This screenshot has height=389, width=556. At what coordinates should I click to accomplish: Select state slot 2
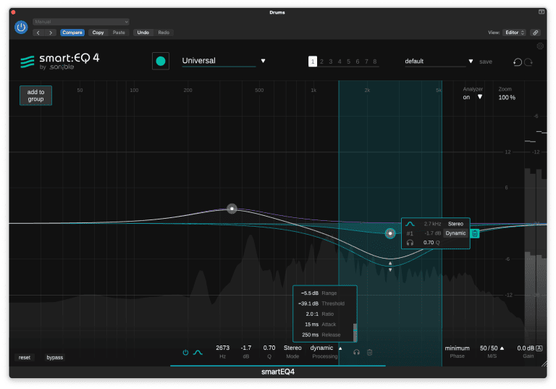pos(321,62)
